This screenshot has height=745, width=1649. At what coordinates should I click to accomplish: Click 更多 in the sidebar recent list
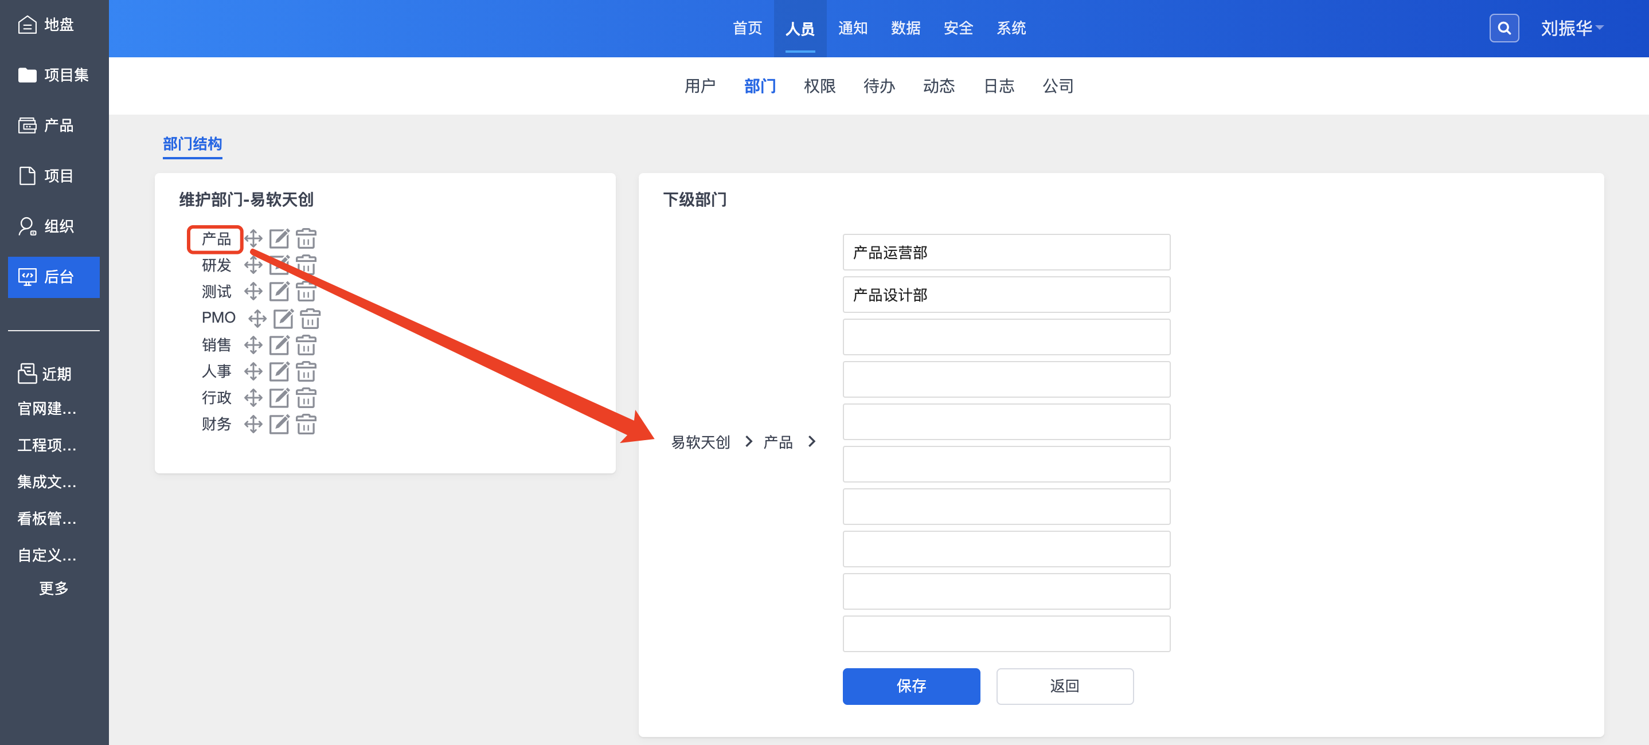(54, 588)
